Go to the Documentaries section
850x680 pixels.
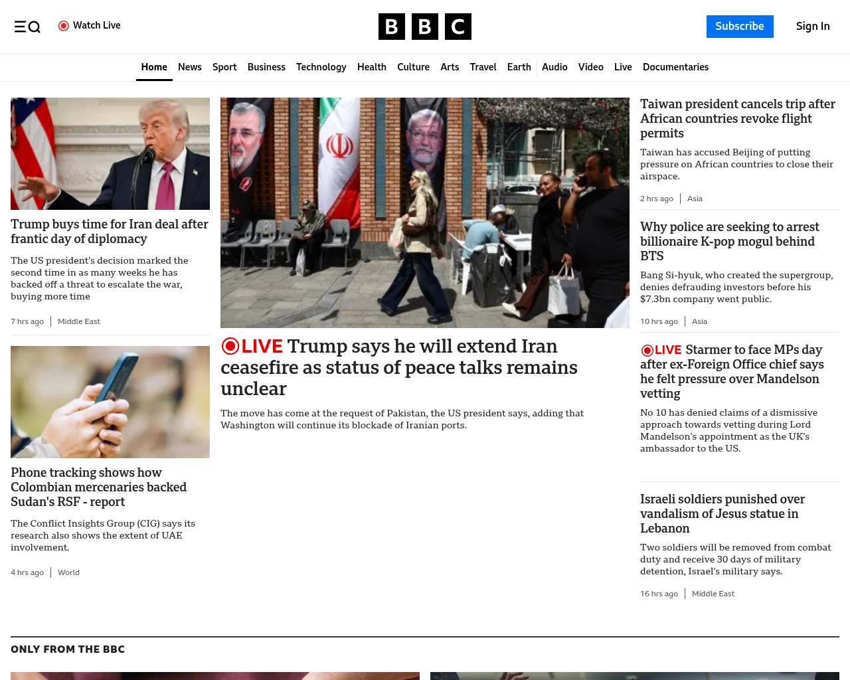click(675, 67)
